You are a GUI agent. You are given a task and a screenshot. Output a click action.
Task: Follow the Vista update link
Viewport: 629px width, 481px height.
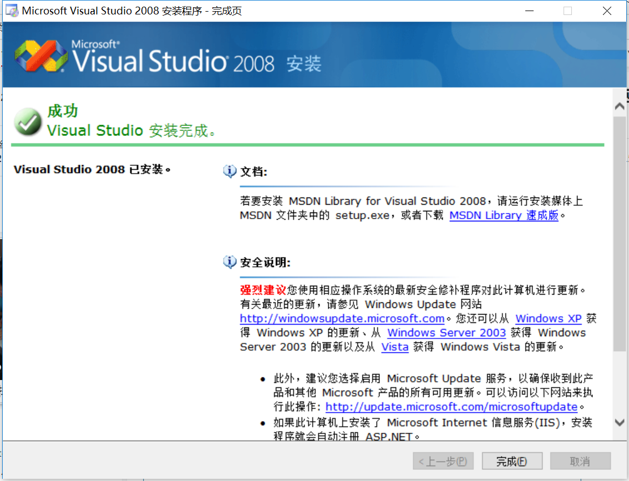tap(395, 347)
